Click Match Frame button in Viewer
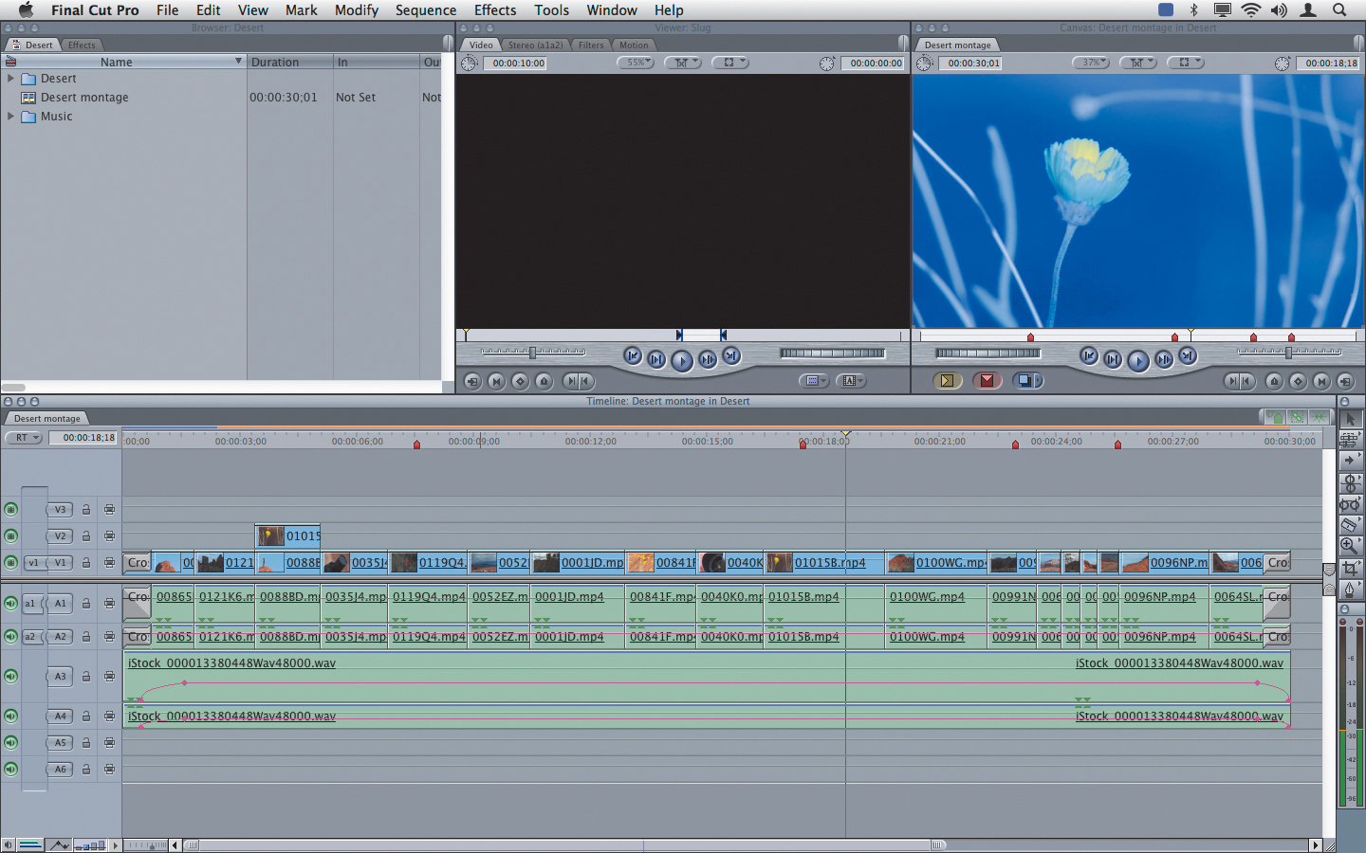Screen dimensions: 1366x853 [472, 381]
